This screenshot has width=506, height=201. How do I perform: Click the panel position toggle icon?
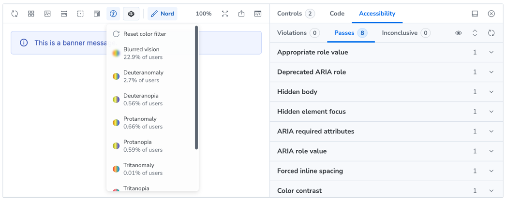click(475, 14)
